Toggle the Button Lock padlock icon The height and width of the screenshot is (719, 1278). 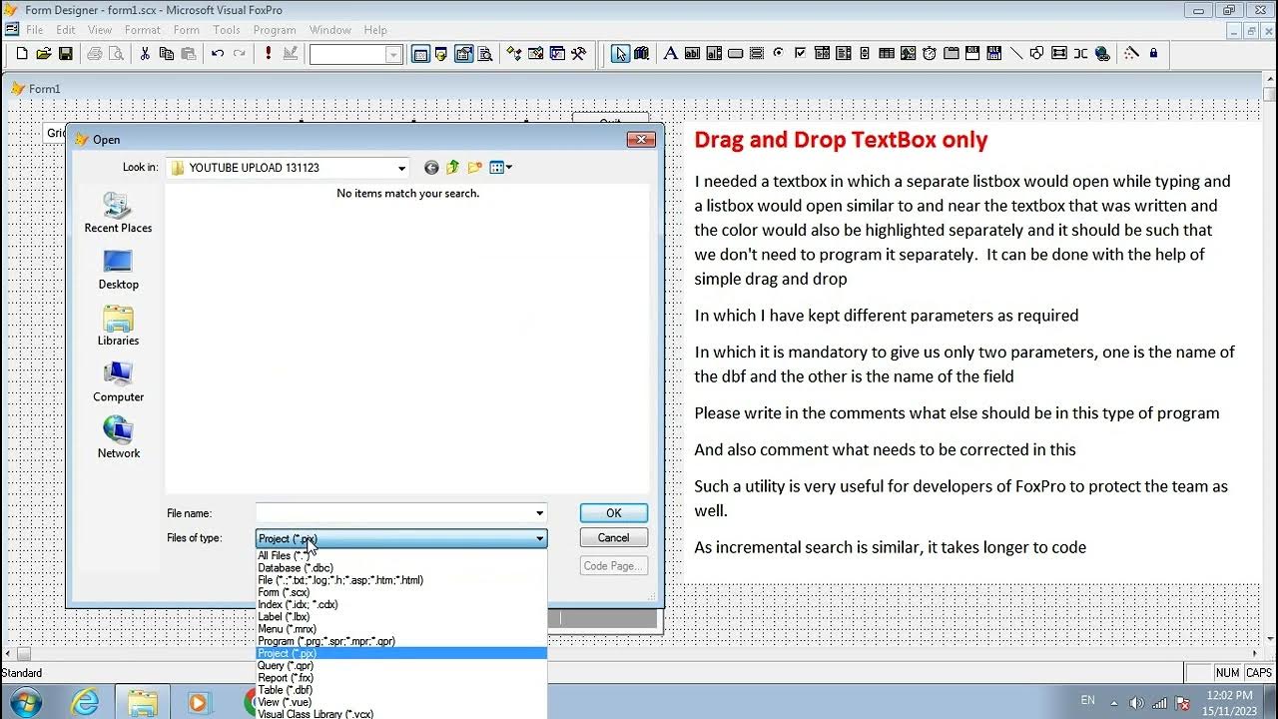(1153, 53)
